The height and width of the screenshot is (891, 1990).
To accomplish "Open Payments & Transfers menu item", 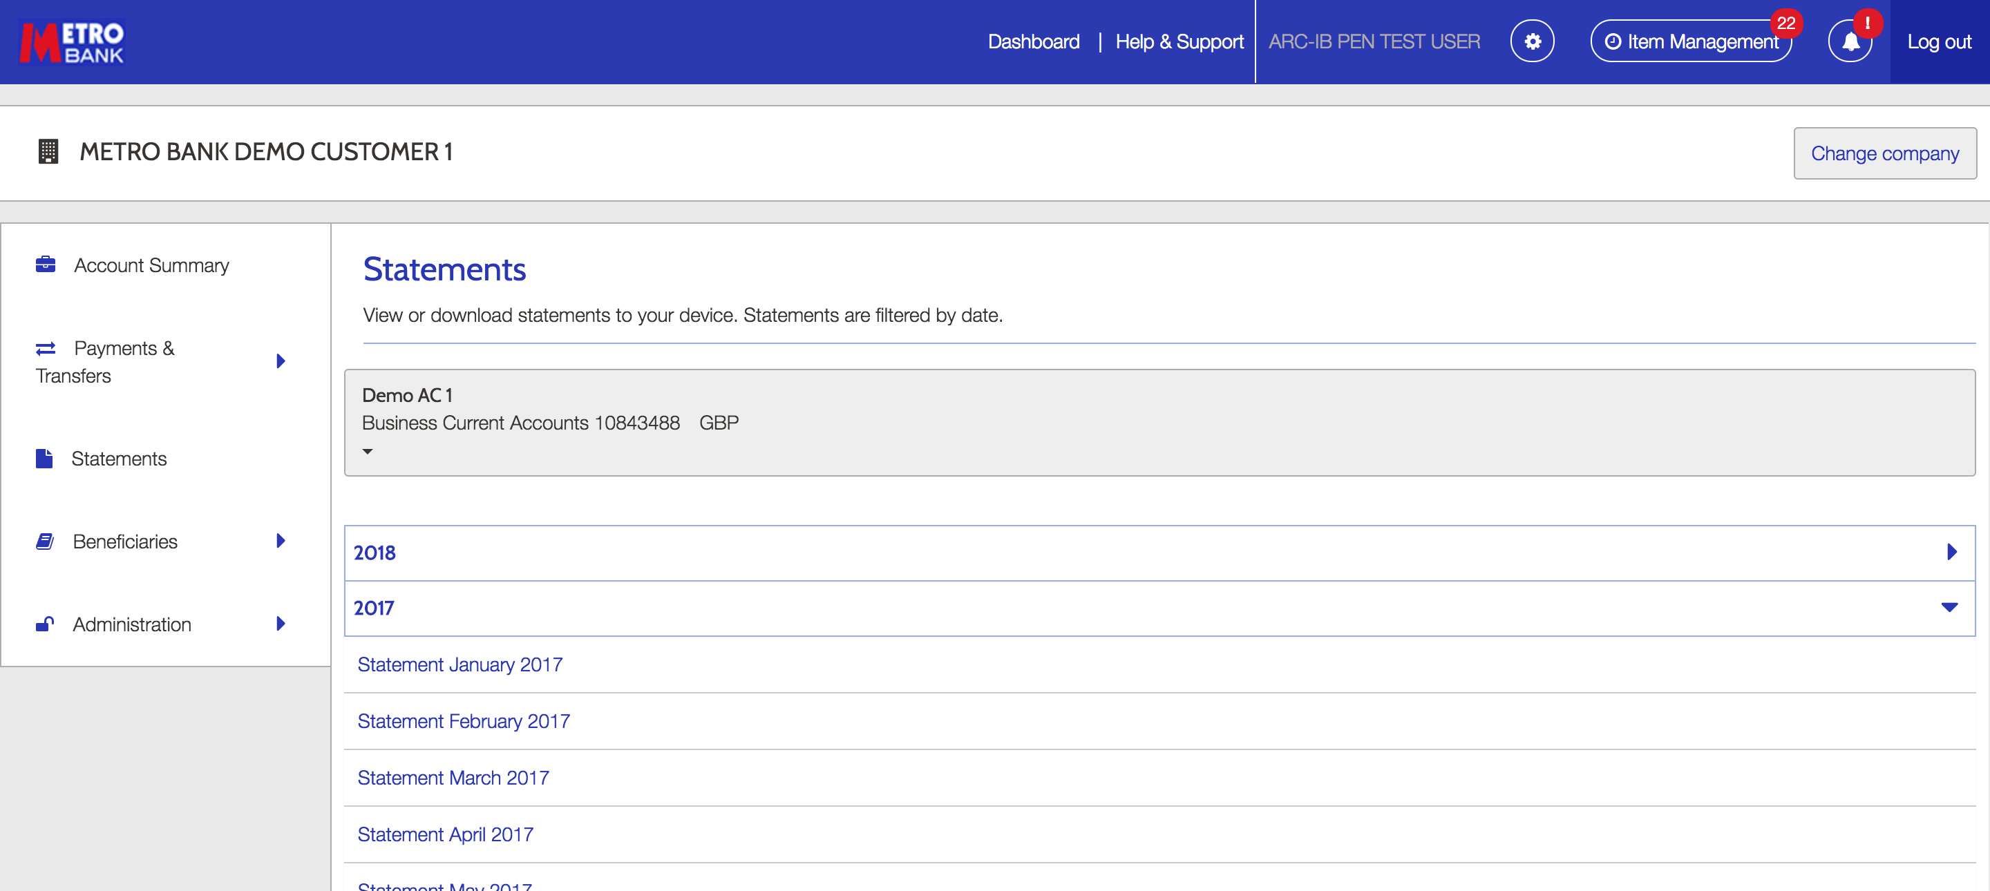I will pos(105,362).
